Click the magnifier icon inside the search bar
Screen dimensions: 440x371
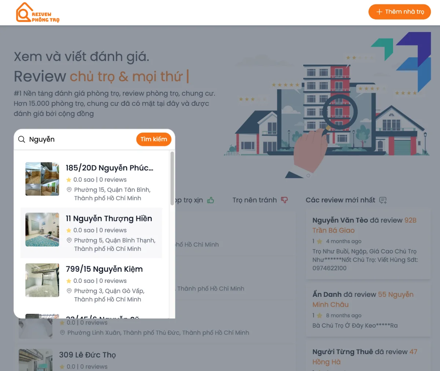pyautogui.click(x=22, y=139)
